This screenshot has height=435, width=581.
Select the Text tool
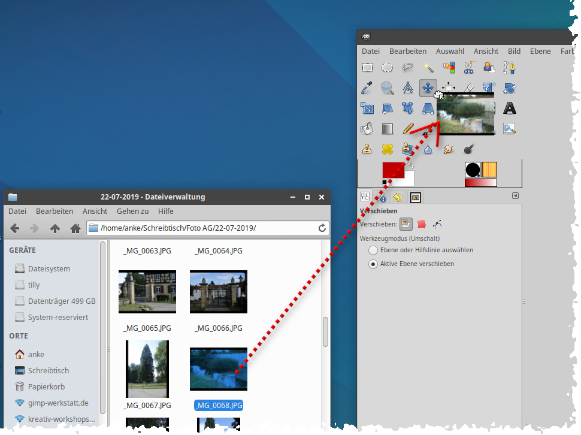(510, 108)
